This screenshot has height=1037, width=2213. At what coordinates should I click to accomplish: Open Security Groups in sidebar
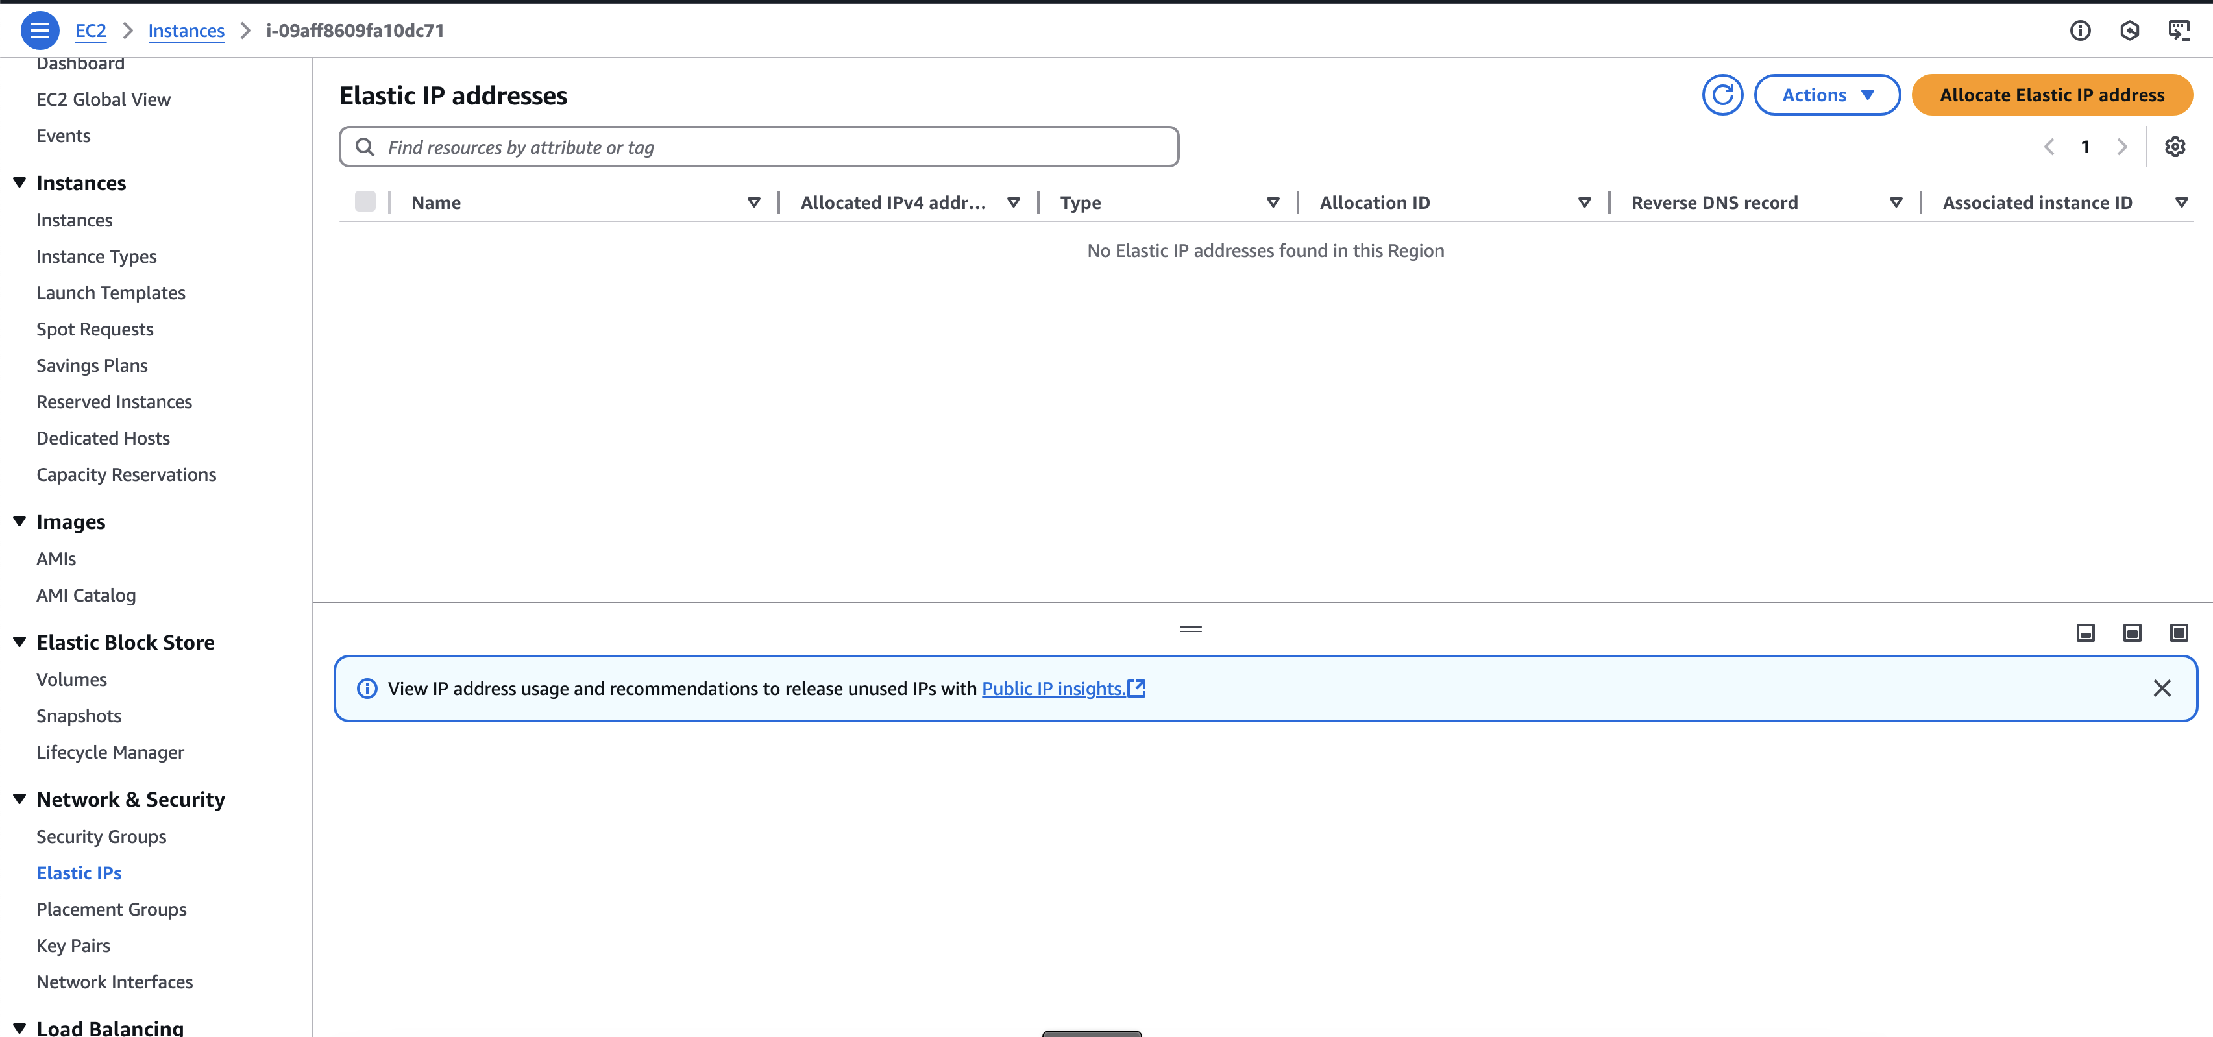pyautogui.click(x=101, y=836)
